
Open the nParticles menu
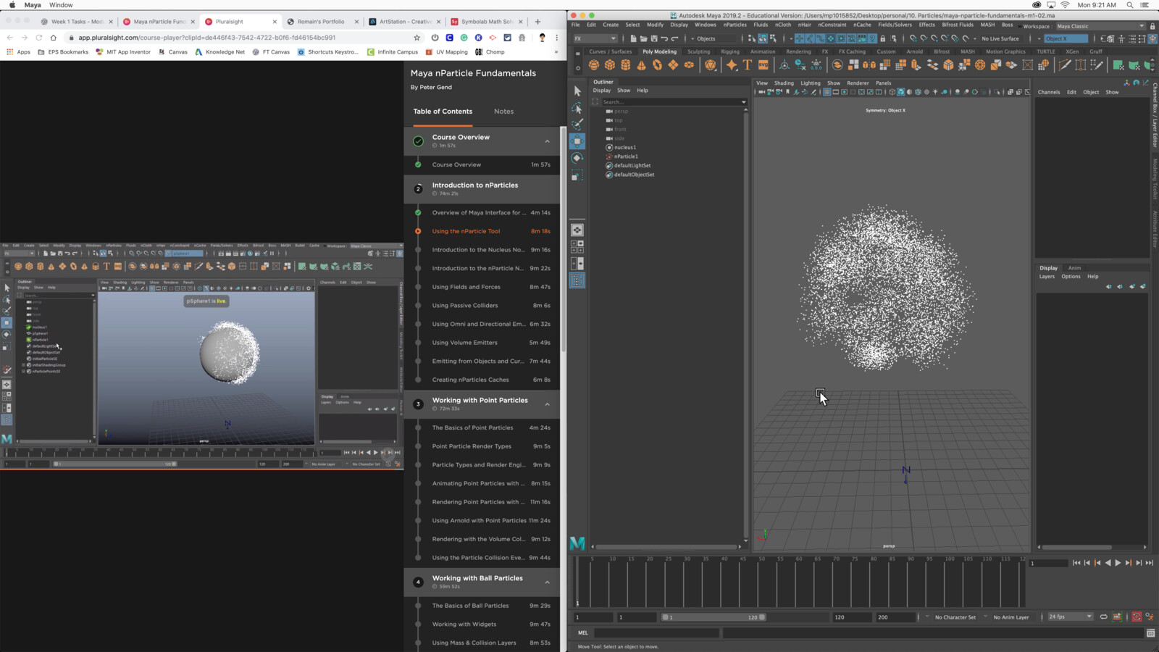pyautogui.click(x=735, y=24)
